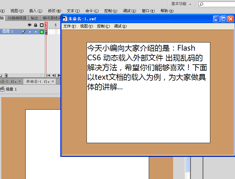Click delete layer trash icon
The height and width of the screenshot is (179, 235).
6,75
